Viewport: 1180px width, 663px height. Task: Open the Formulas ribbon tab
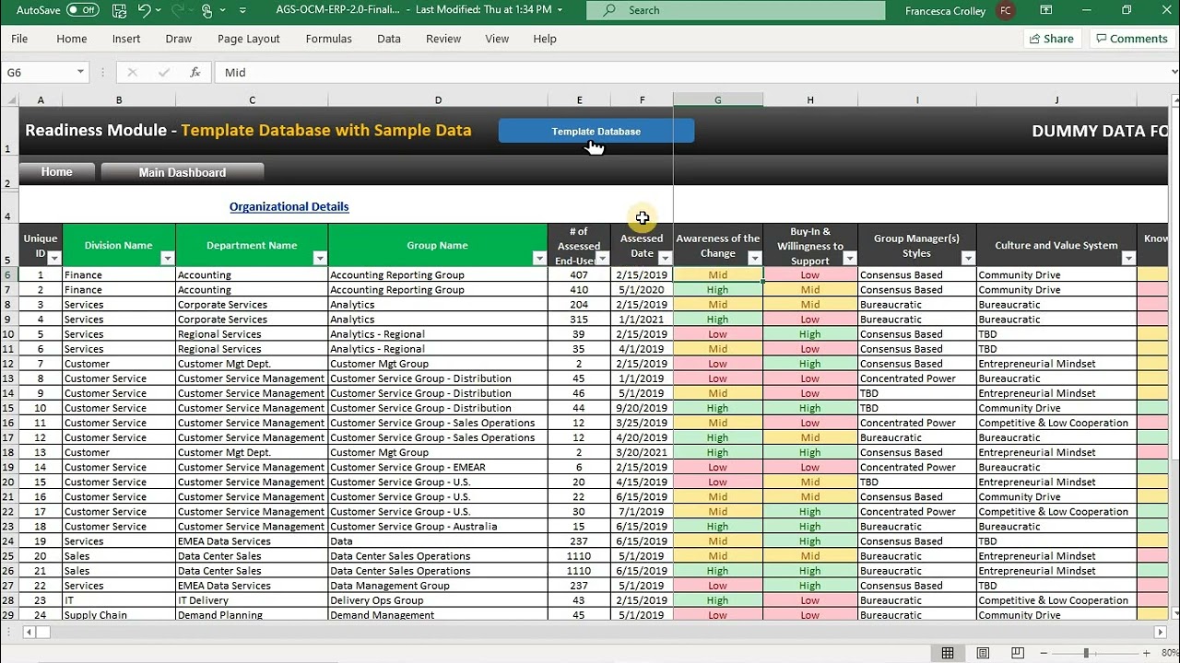click(x=329, y=39)
